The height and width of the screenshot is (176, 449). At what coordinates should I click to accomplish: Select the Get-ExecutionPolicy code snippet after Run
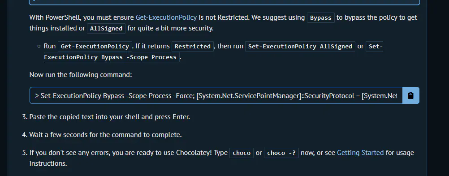(95, 47)
